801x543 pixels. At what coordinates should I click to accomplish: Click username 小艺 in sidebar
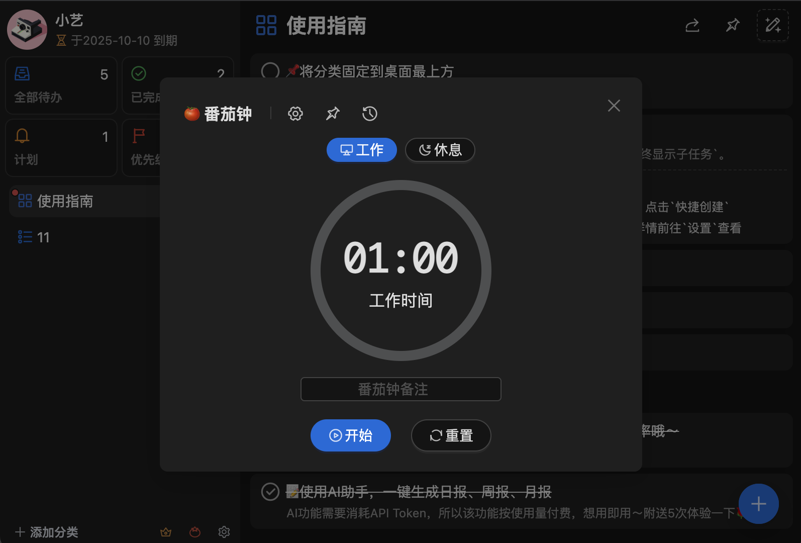point(69,20)
